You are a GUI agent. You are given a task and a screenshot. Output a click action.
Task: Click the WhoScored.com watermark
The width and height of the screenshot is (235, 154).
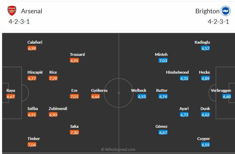pos(118,149)
